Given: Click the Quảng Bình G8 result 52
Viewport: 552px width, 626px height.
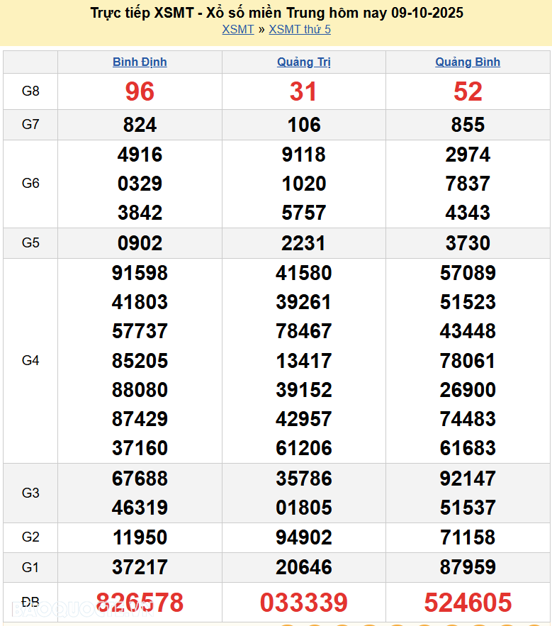Looking at the screenshot, I should [468, 91].
